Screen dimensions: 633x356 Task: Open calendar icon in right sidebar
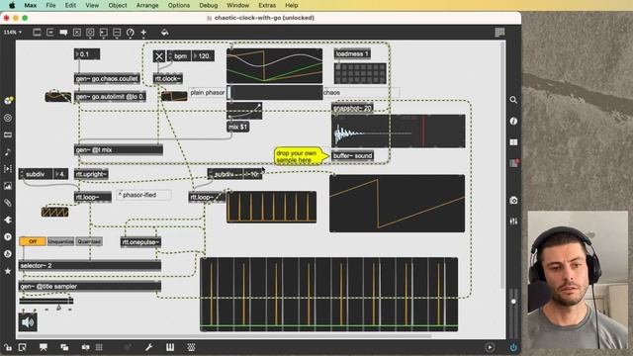pyautogui.click(x=513, y=163)
